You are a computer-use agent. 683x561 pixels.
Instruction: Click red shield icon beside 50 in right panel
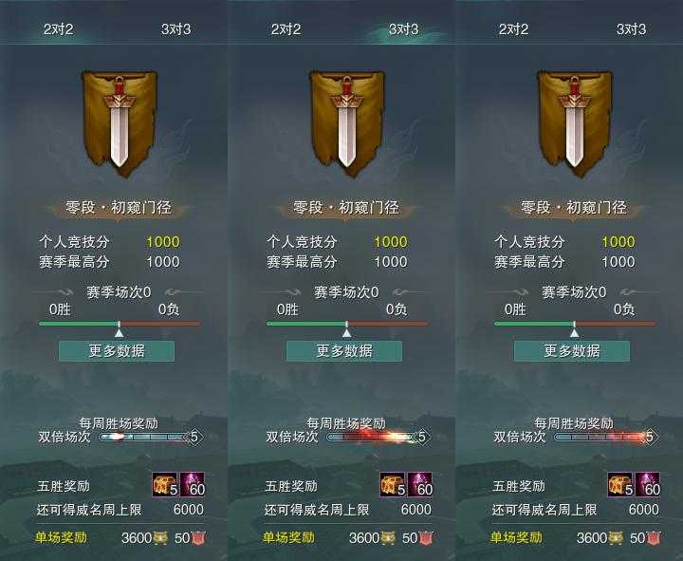point(653,538)
